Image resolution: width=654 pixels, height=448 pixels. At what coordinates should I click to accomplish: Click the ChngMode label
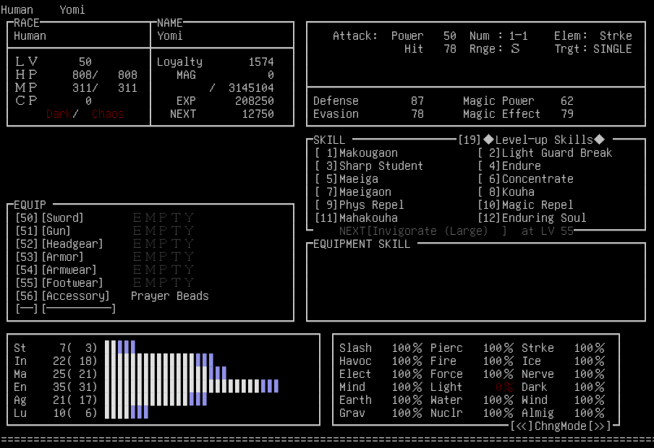(561, 426)
